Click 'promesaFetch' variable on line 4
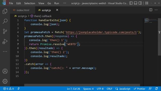The height and width of the screenshot is (91, 161). 40,32
